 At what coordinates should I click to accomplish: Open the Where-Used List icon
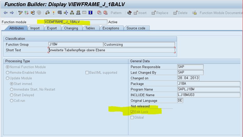click(66, 13)
